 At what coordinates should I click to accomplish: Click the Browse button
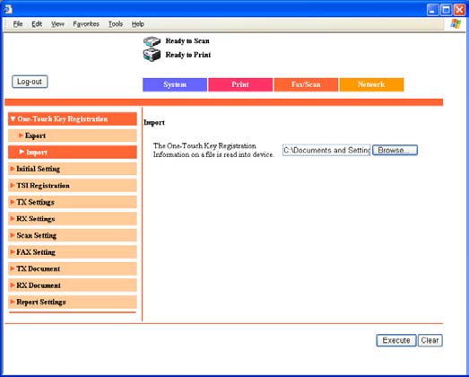click(x=395, y=150)
